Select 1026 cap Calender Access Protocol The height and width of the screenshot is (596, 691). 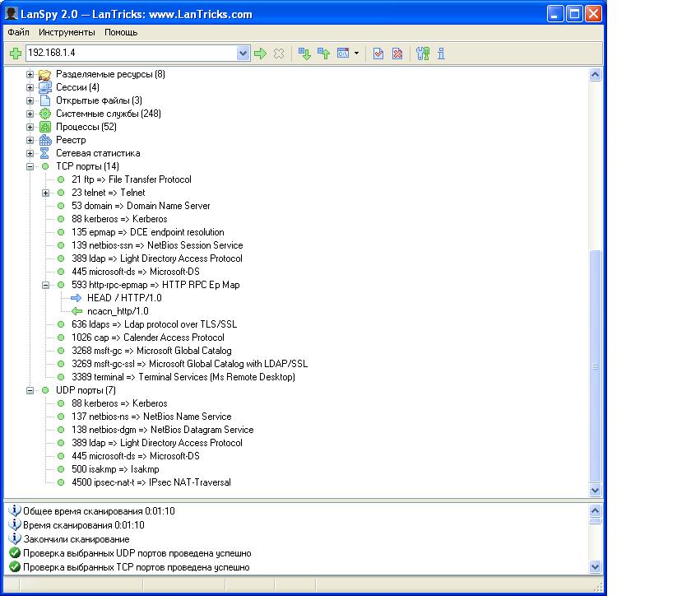click(147, 338)
